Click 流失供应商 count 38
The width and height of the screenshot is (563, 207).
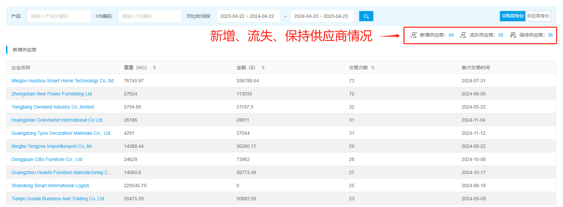tap(501, 35)
